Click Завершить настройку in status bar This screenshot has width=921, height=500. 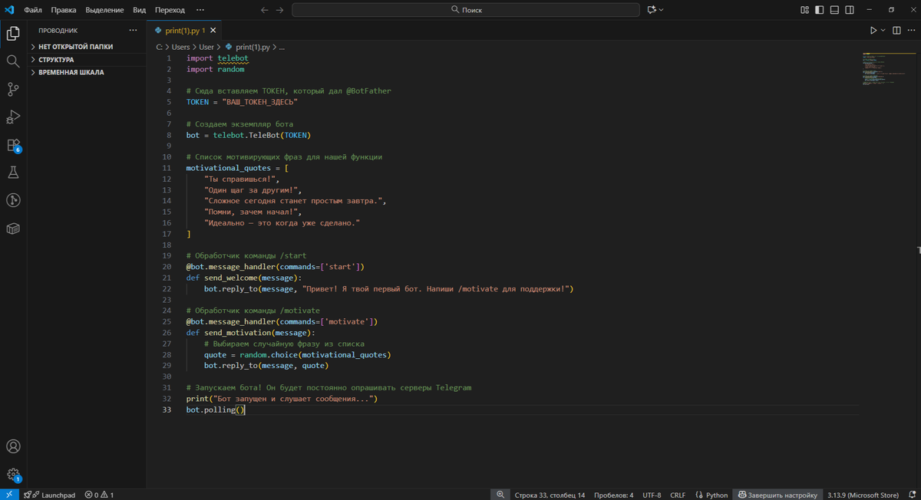(776, 495)
